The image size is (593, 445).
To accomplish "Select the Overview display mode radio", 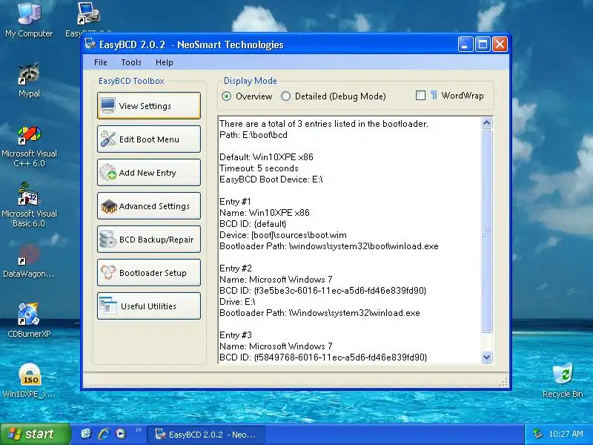I will [x=226, y=96].
